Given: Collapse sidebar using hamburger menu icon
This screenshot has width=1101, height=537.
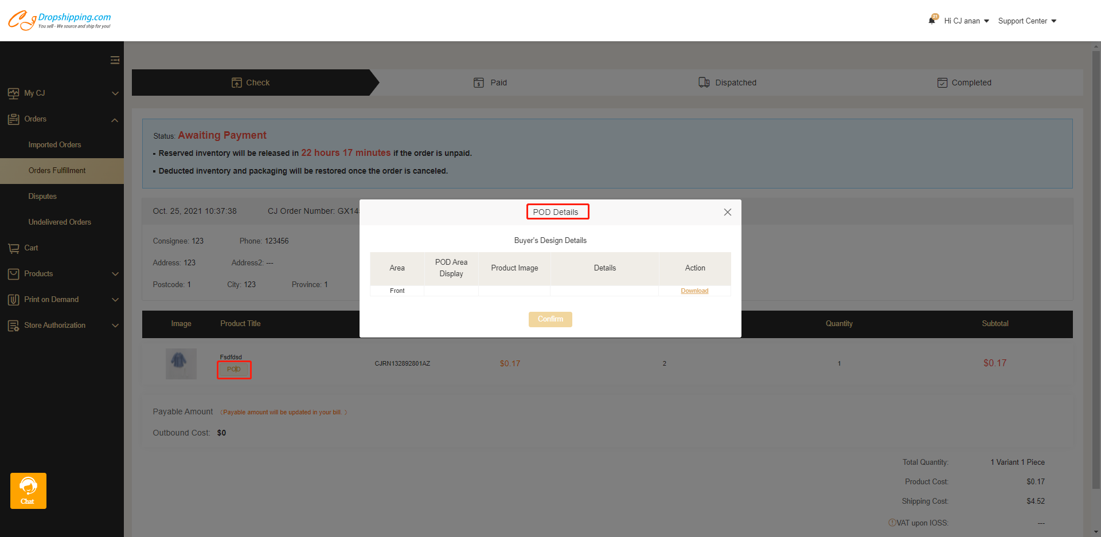Looking at the screenshot, I should [115, 60].
